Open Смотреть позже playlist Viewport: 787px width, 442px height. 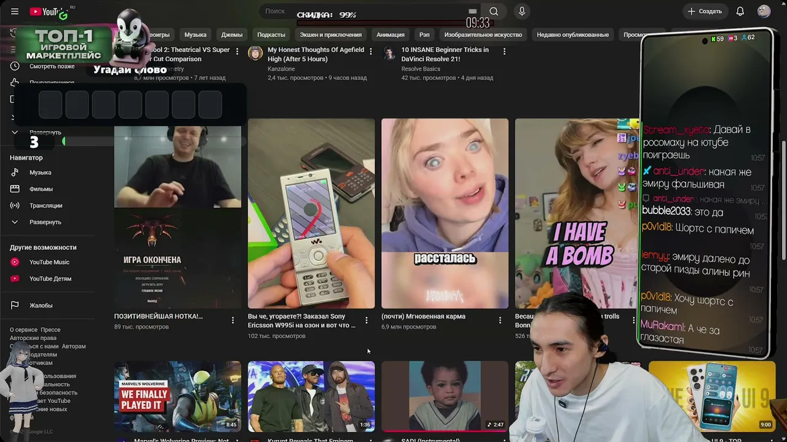pos(52,66)
